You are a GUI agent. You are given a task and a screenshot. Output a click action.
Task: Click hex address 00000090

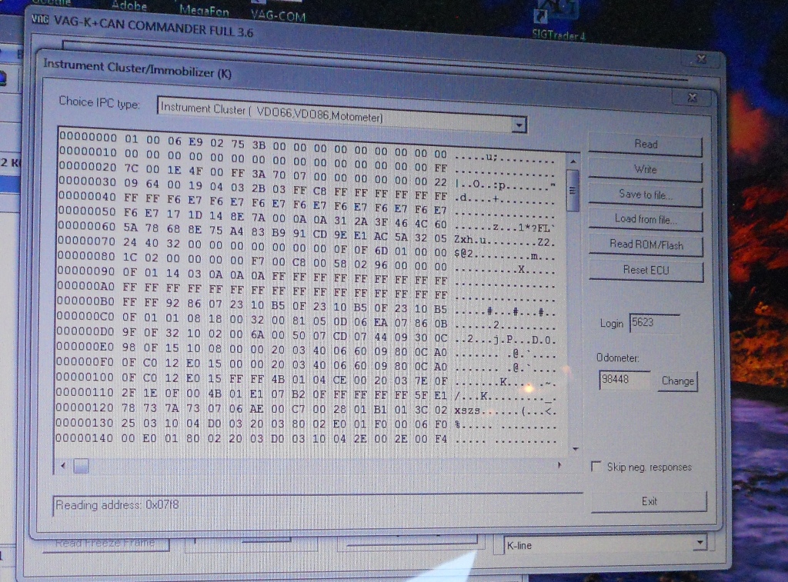pos(86,271)
